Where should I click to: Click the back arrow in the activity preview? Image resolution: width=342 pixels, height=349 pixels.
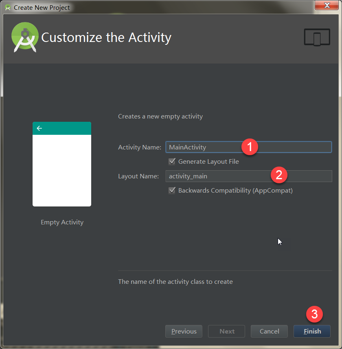(39, 128)
